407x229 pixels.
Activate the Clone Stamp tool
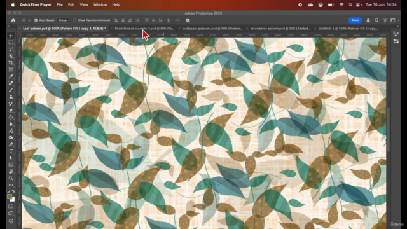coord(11,97)
